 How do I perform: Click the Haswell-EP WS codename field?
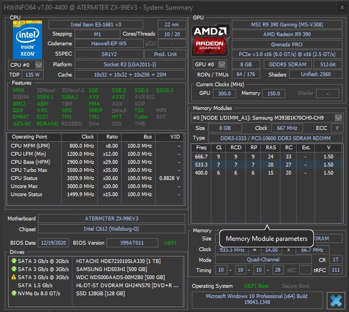coord(109,44)
